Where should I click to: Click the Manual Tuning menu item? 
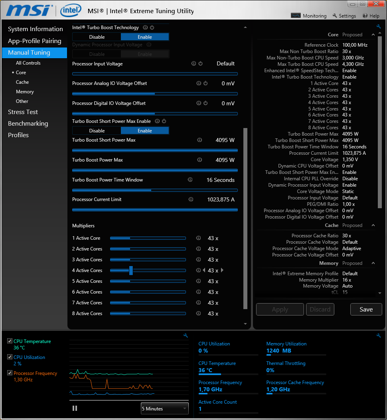point(34,53)
